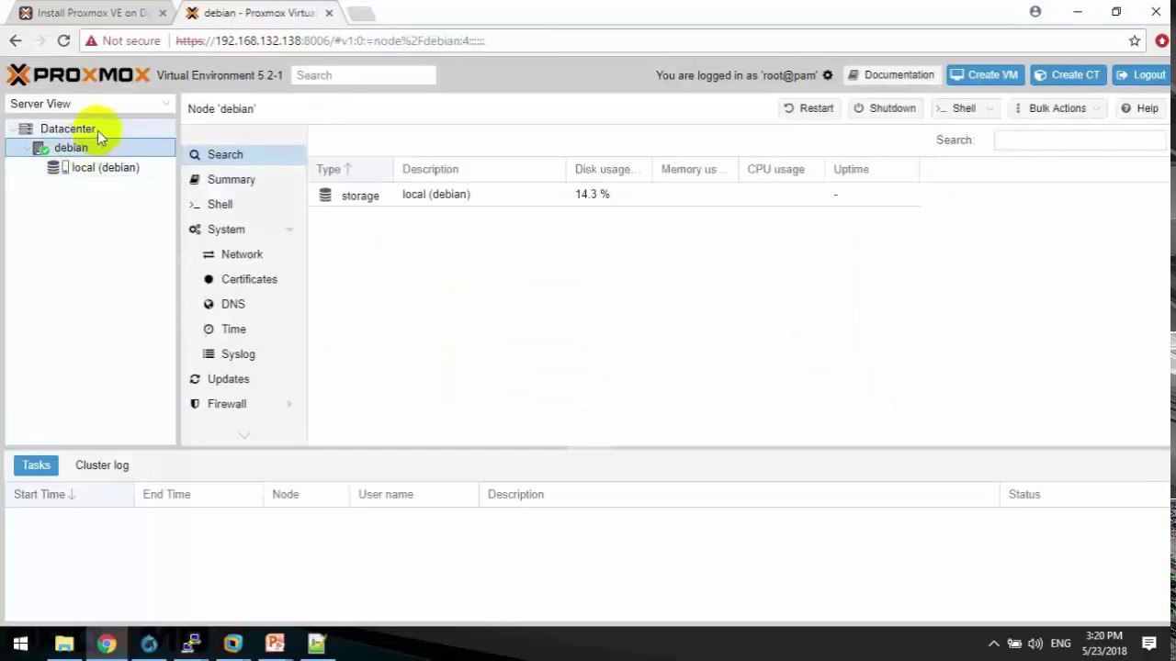The width and height of the screenshot is (1176, 661).
Task: Sort by Type column header
Action: [350, 169]
